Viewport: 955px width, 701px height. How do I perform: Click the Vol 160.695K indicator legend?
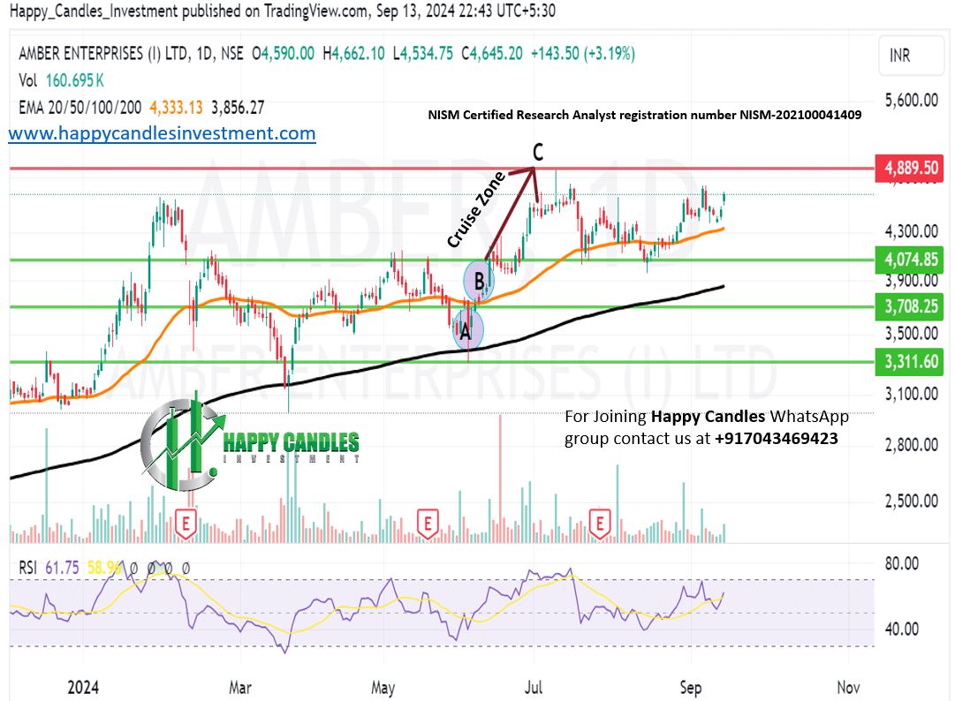[61, 80]
